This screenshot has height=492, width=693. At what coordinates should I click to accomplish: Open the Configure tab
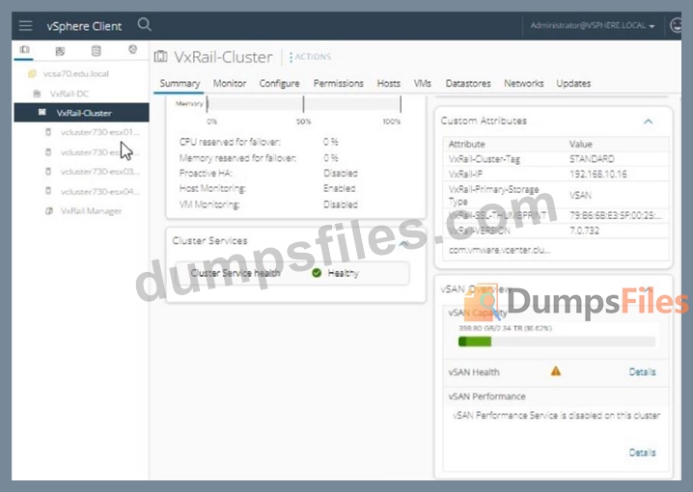[x=279, y=84]
